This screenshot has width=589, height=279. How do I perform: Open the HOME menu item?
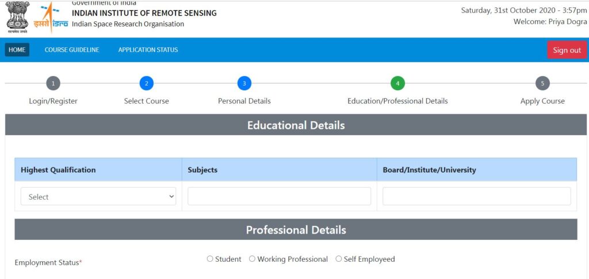tap(17, 49)
